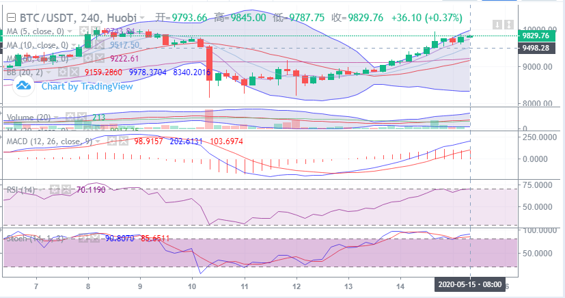This screenshot has height=298, width=565.
Task: Open settings for the MA 5 indicator
Action: click(x=83, y=31)
